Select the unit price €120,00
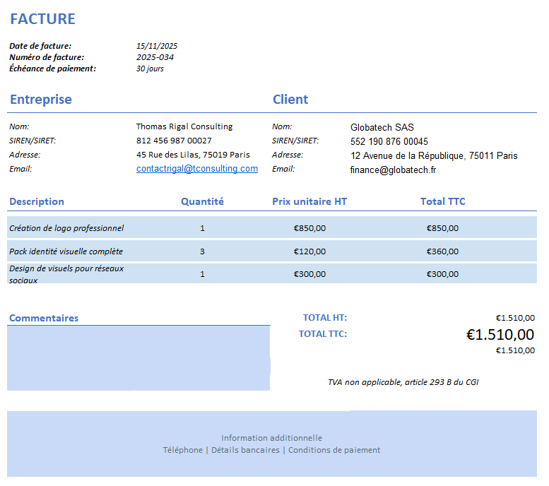Viewport: 549px width, 486px height. [x=309, y=251]
